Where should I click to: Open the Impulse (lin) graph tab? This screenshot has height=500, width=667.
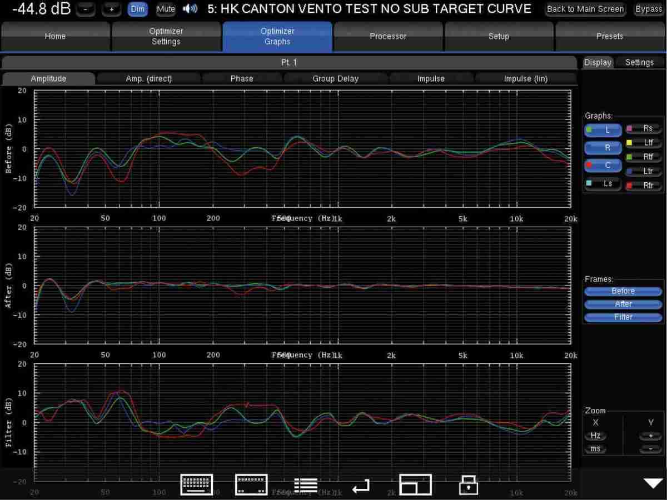click(526, 79)
